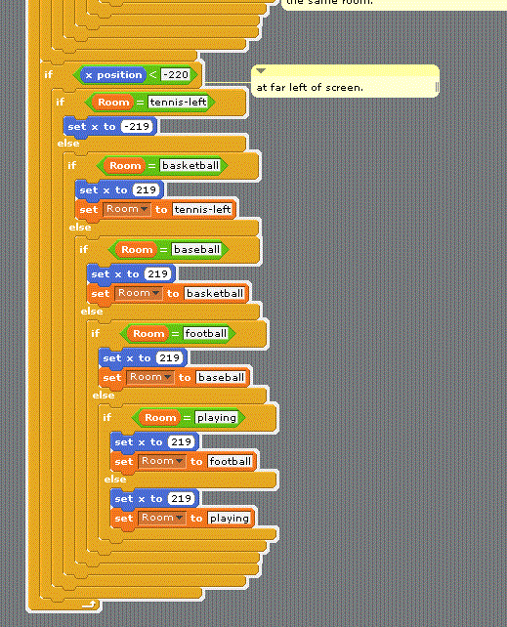Screen dimensions: 507x627
Task: Edit 'playing' value in set Room block
Action: [230, 518]
